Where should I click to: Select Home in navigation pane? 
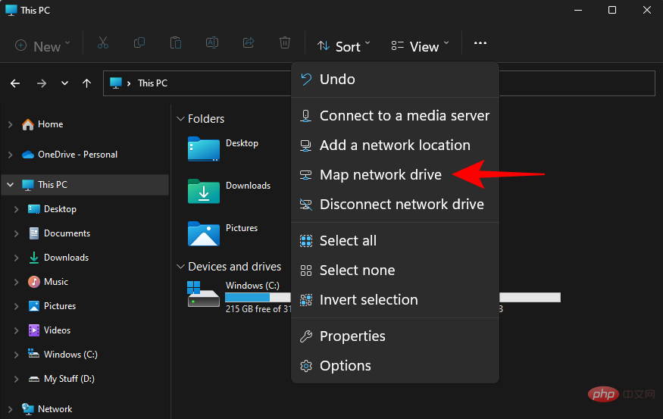pos(50,124)
